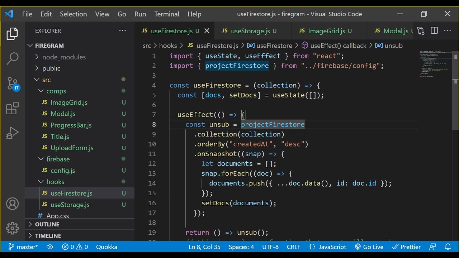Change the JavaScript language mode
The width and height of the screenshot is (459, 258).
point(327,247)
